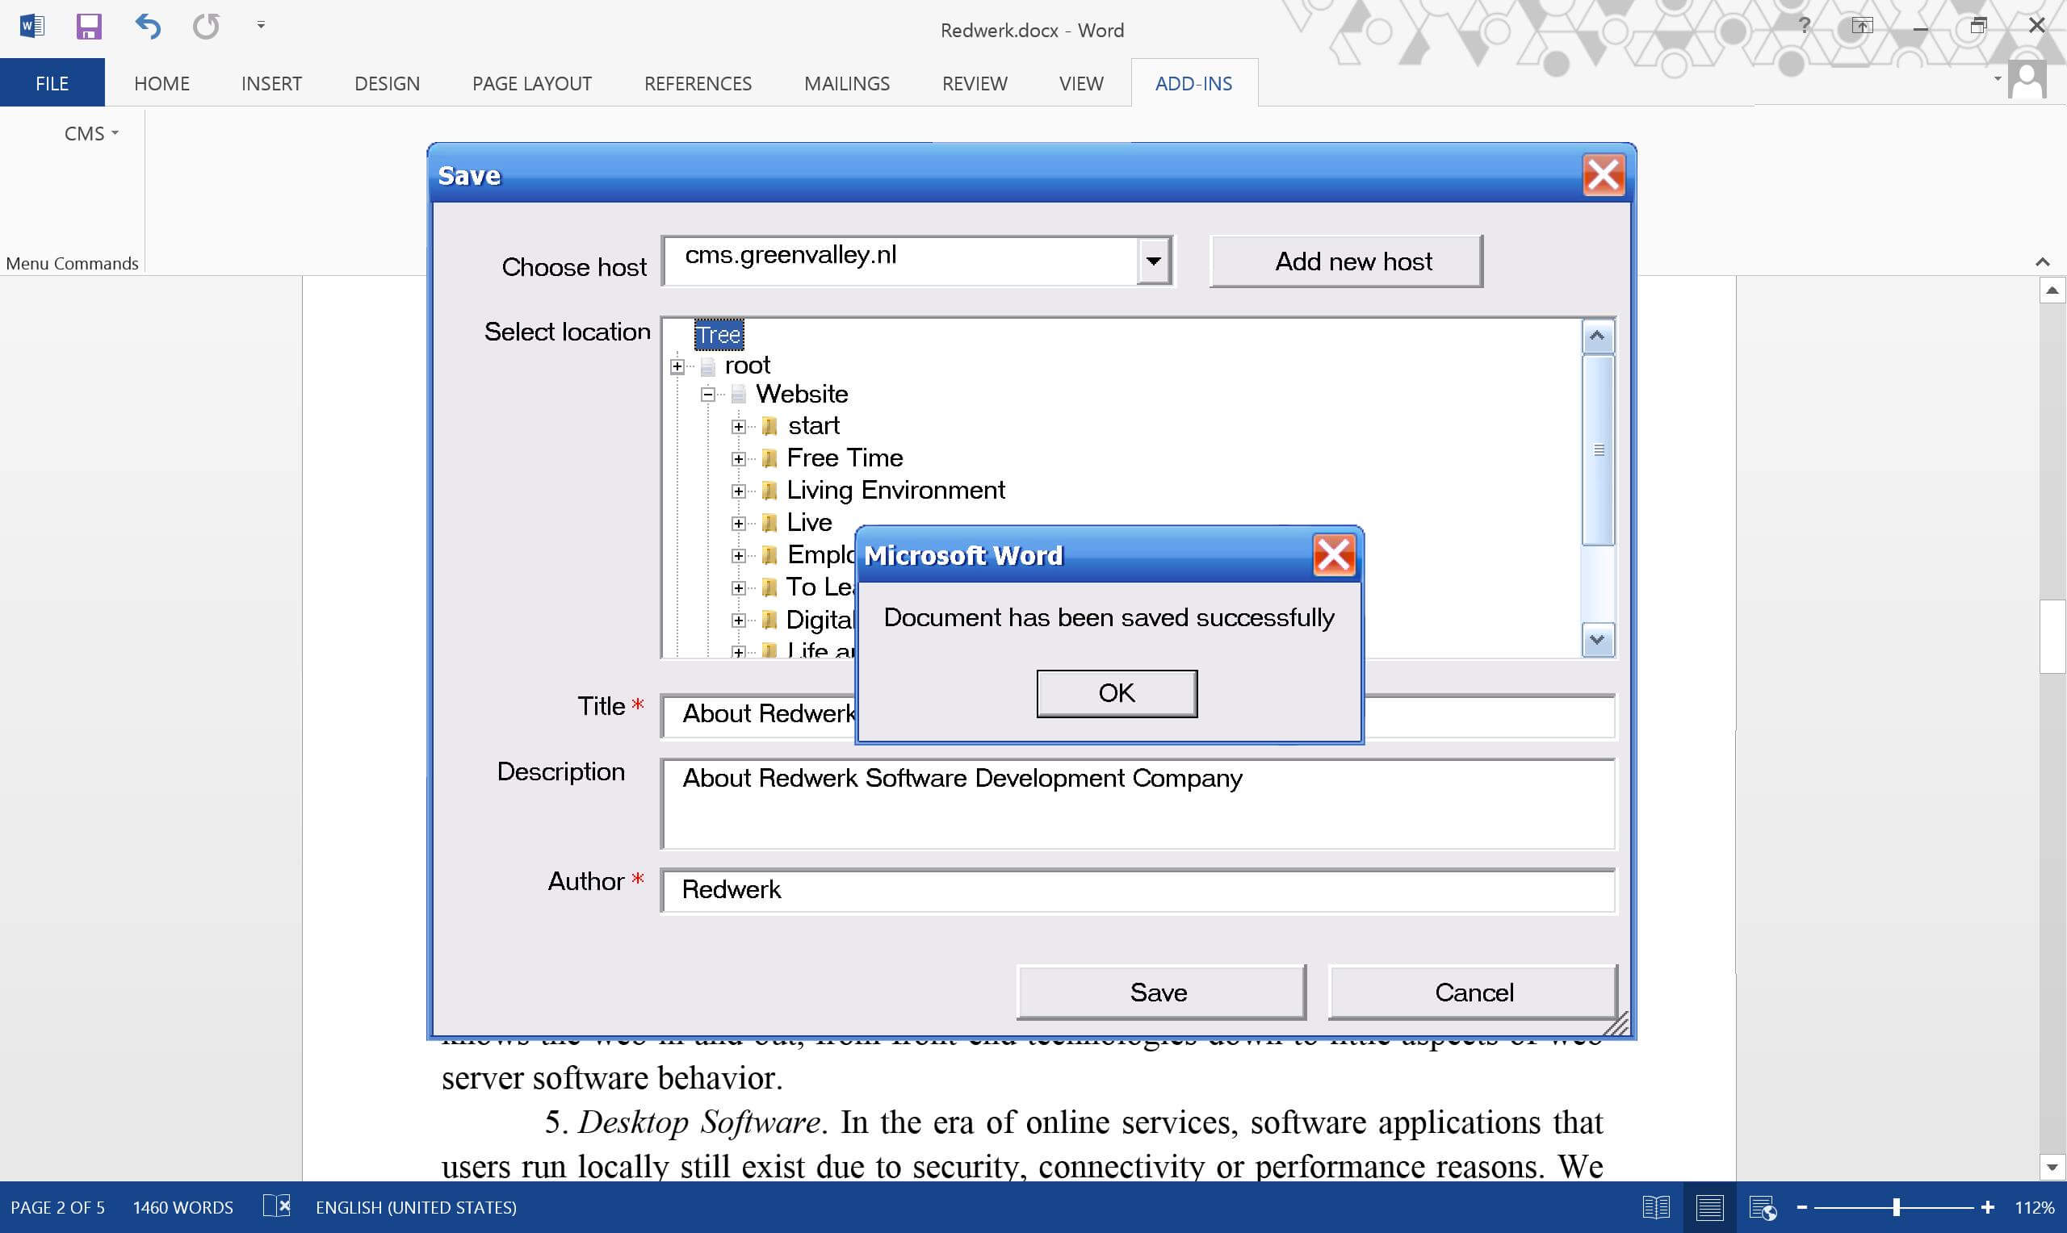
Task: Click the zoom out minus button
Action: click(x=1802, y=1207)
